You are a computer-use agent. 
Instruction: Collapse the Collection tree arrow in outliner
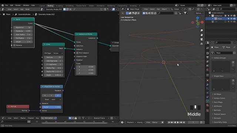tap(210, 16)
